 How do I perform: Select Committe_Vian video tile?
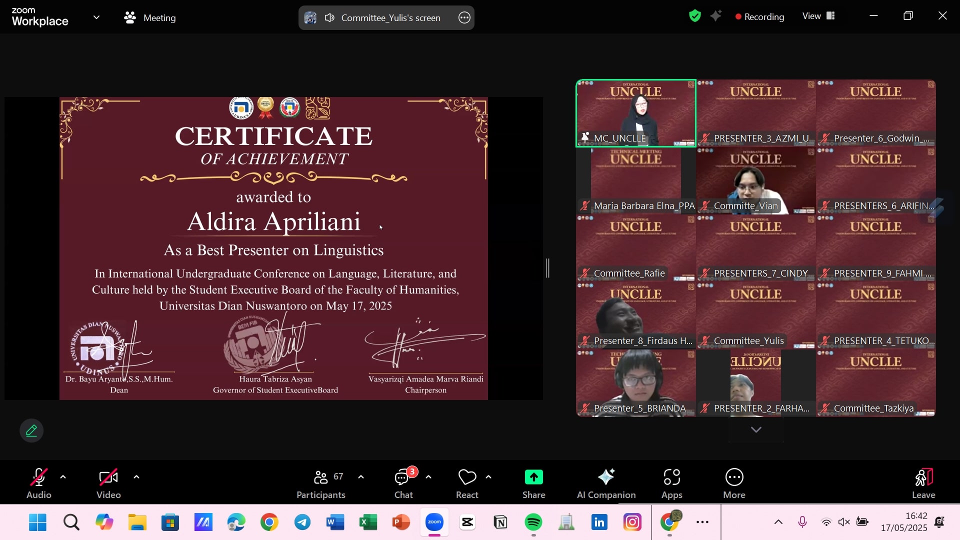(x=756, y=181)
